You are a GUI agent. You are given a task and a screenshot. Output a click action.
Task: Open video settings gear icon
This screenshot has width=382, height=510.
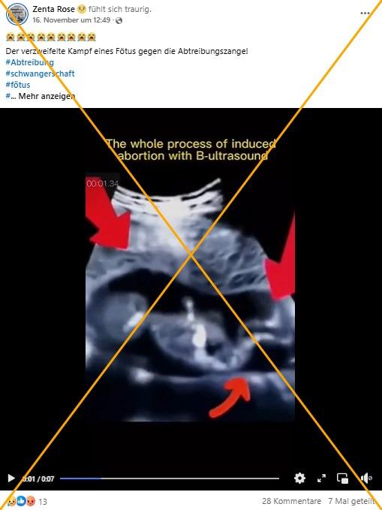[299, 478]
